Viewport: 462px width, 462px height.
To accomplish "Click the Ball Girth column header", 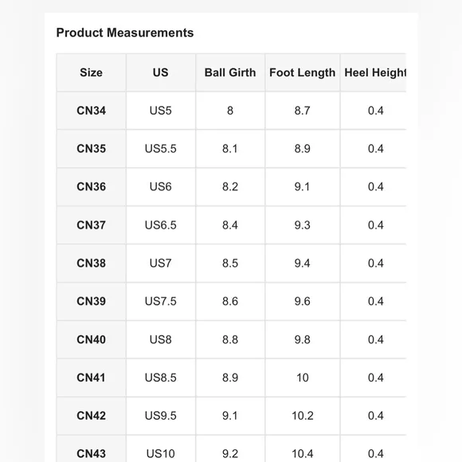I will pyautogui.click(x=230, y=72).
